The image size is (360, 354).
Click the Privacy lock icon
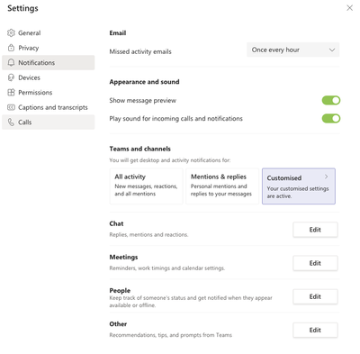[x=11, y=48]
